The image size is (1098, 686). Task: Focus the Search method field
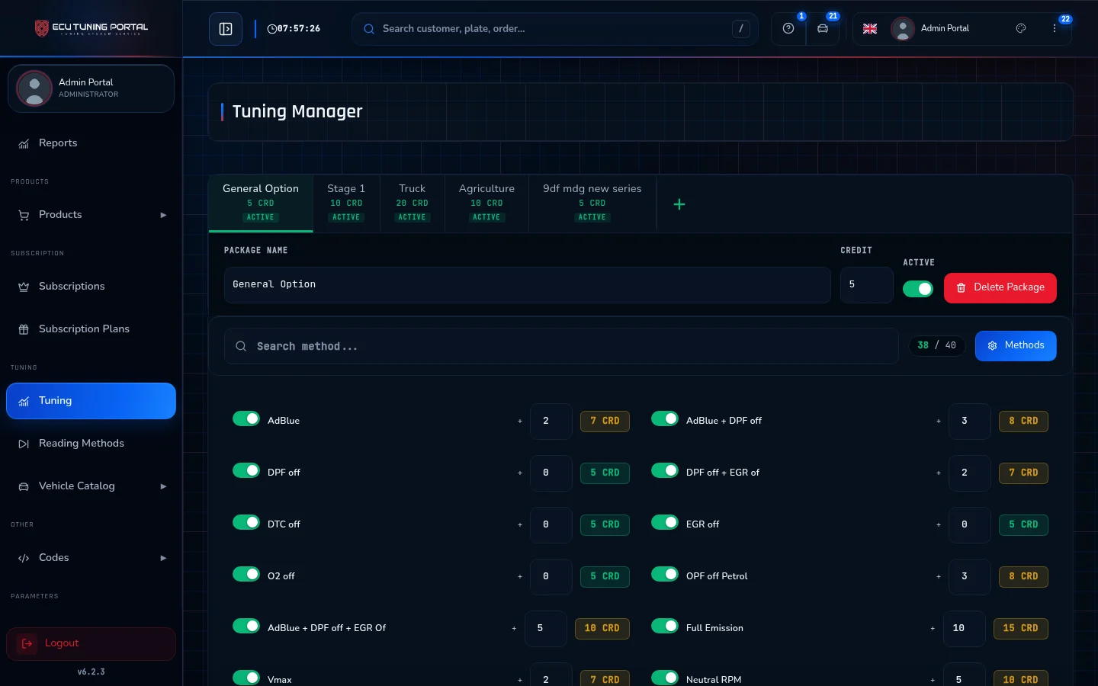[561, 346]
